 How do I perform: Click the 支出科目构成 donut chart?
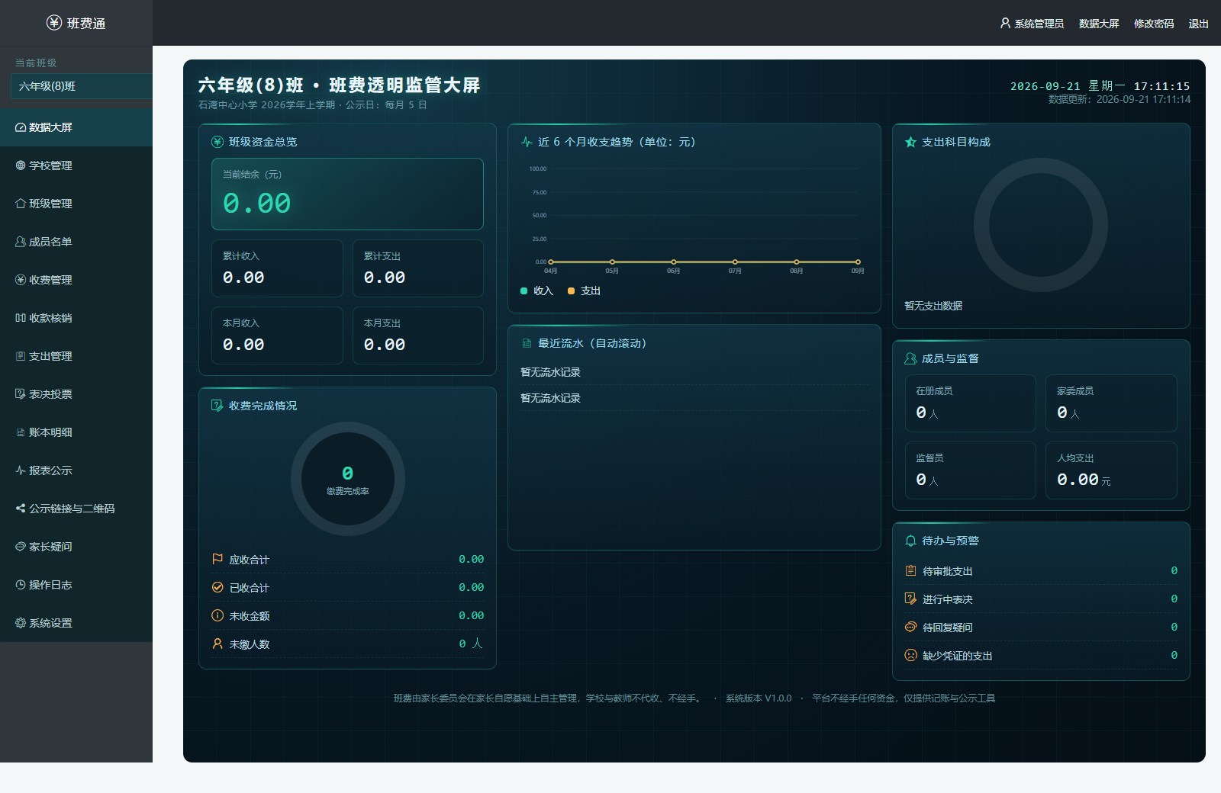(1041, 225)
